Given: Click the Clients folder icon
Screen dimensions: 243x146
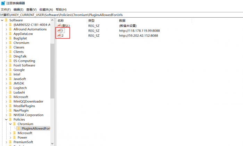Looking at the screenshot, I should click(10, 52).
